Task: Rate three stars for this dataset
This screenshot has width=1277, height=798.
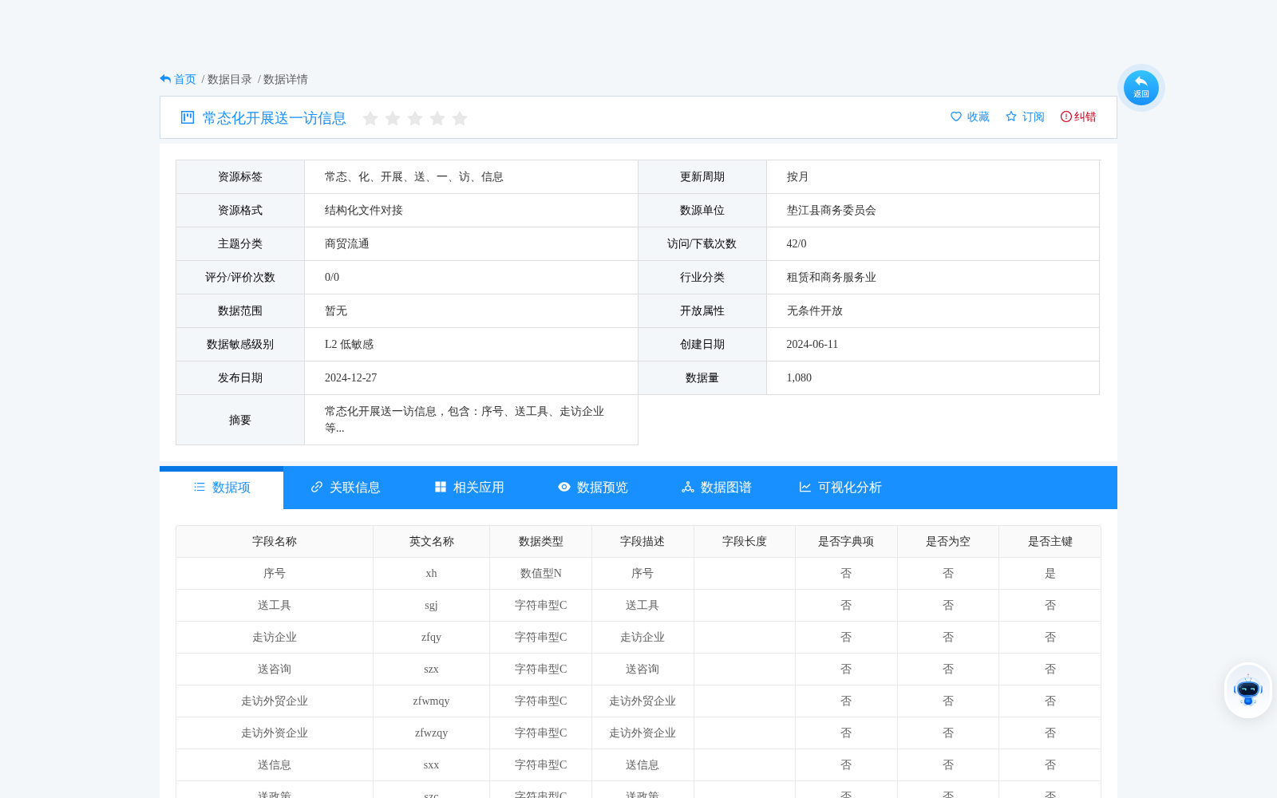Action: [x=415, y=118]
